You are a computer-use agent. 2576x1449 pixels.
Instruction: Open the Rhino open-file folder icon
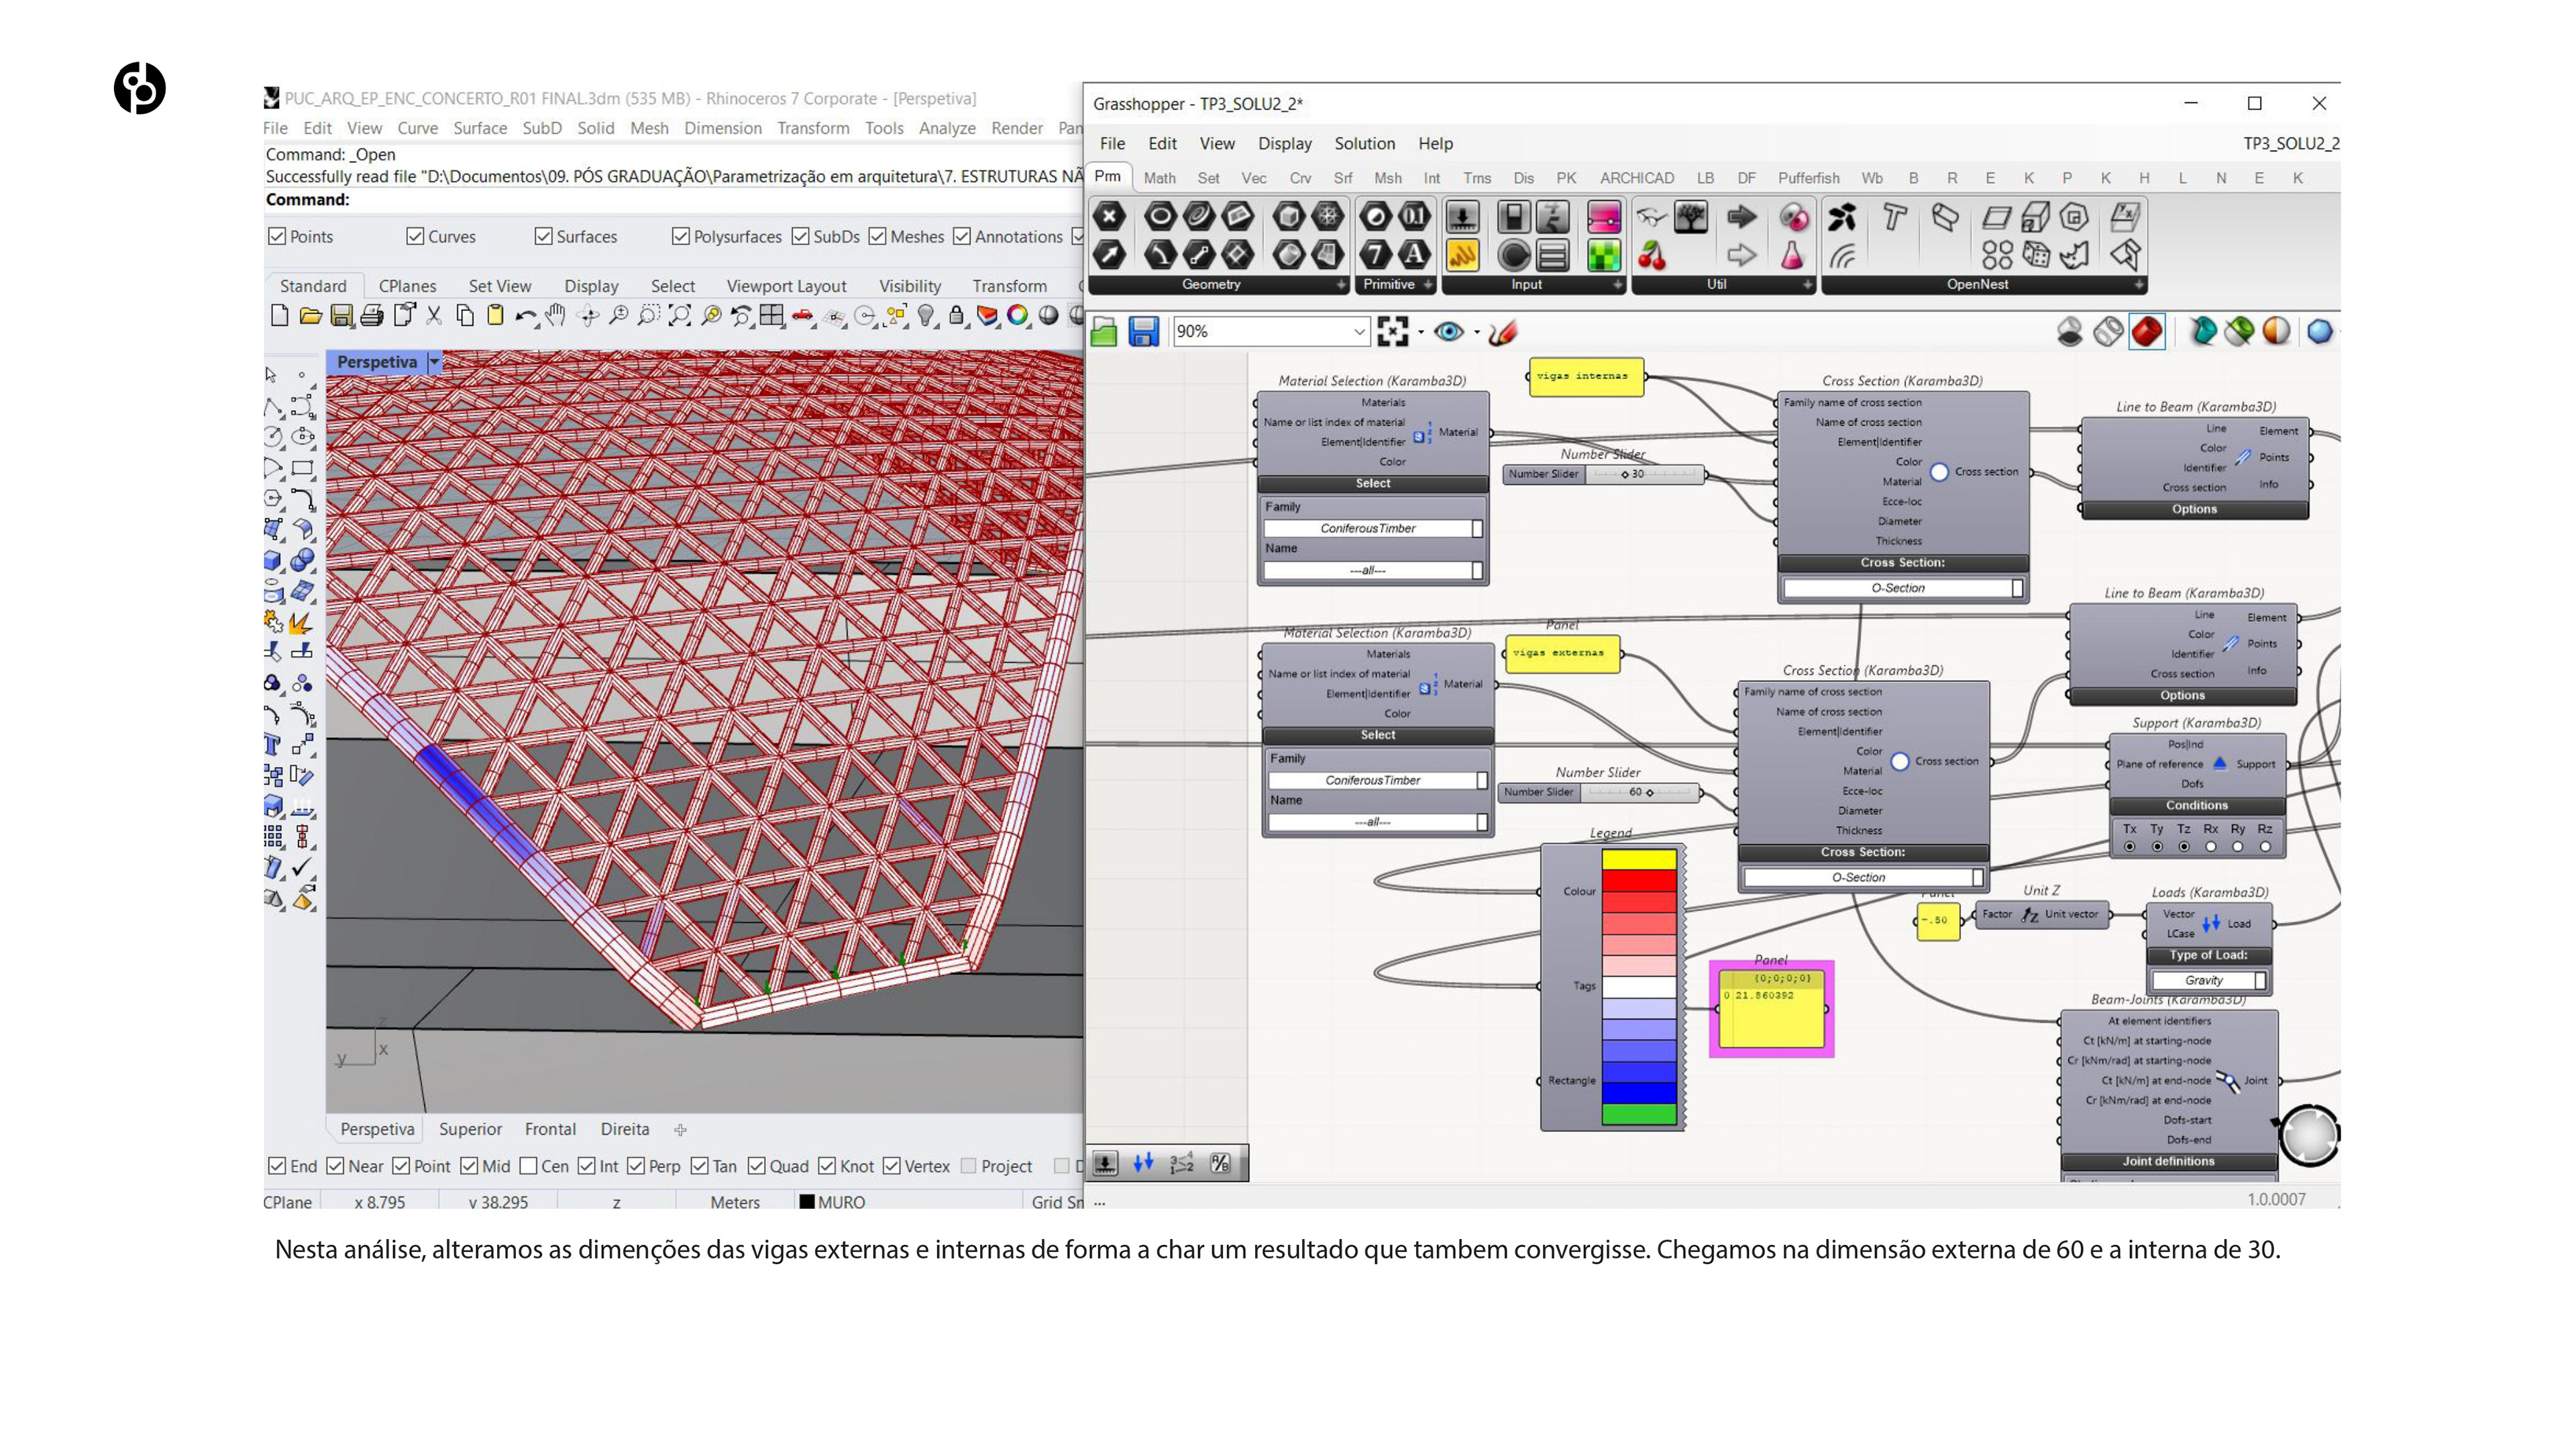click(310, 316)
